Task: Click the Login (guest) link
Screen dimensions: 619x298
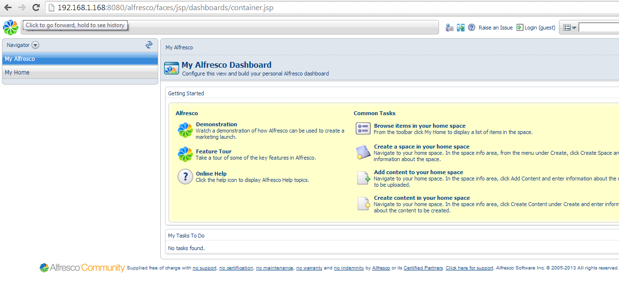Action: [540, 28]
